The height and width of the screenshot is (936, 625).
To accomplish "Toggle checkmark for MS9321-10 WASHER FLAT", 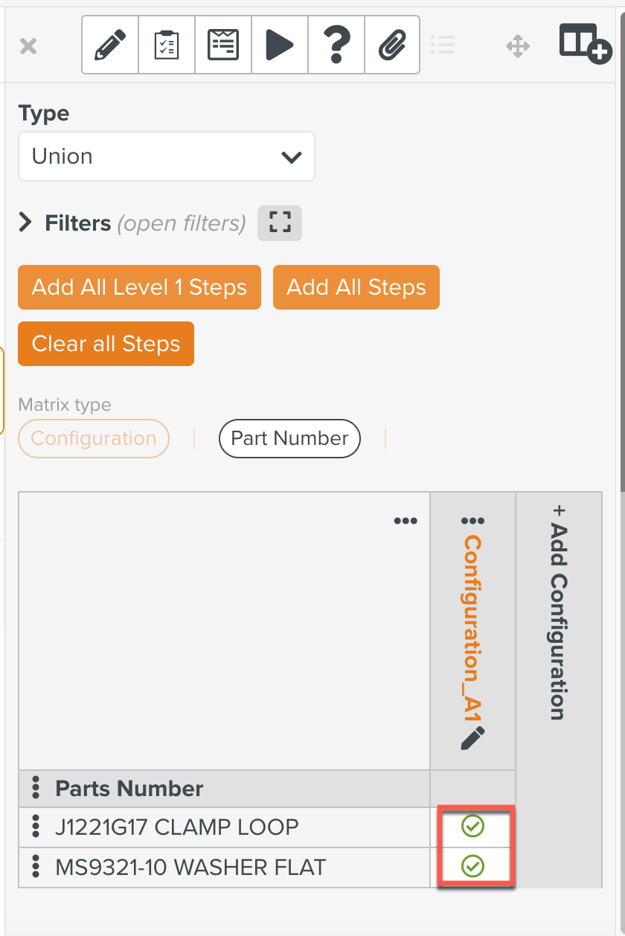I will pyautogui.click(x=472, y=866).
